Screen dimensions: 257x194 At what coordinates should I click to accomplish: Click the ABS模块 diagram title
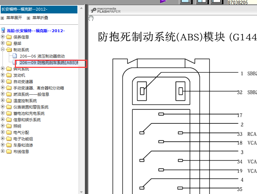click(177, 37)
